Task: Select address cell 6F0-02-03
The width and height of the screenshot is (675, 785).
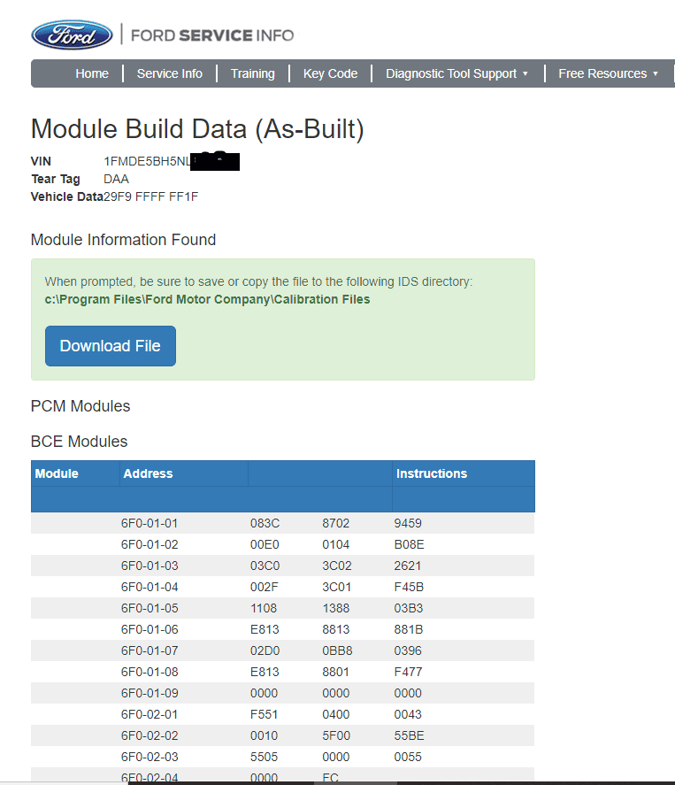Action: point(150,757)
